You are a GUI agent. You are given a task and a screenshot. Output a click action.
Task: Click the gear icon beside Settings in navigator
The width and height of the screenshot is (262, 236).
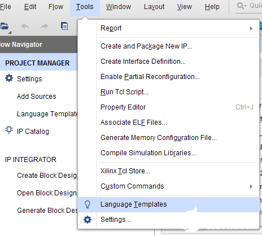[x=9, y=78]
